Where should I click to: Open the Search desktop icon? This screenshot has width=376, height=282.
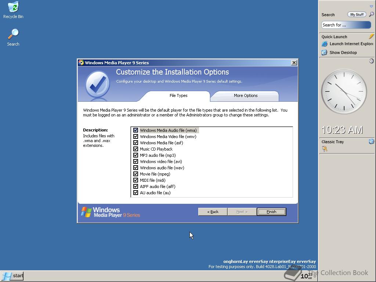click(13, 37)
